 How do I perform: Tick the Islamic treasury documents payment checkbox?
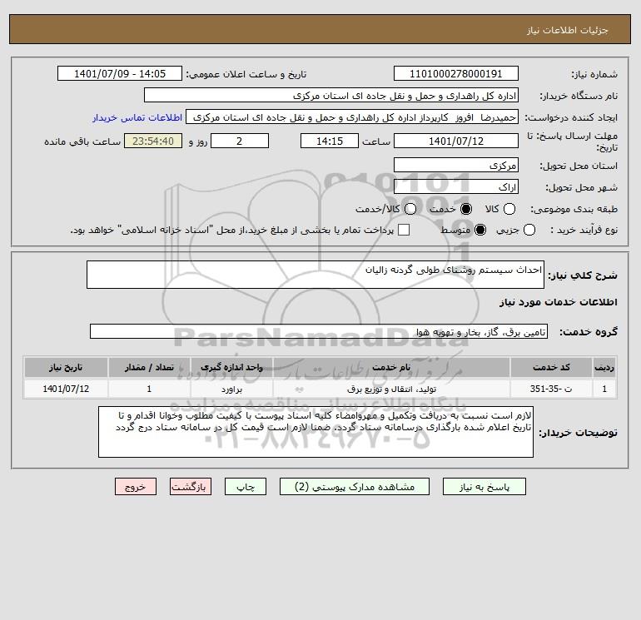[404, 230]
